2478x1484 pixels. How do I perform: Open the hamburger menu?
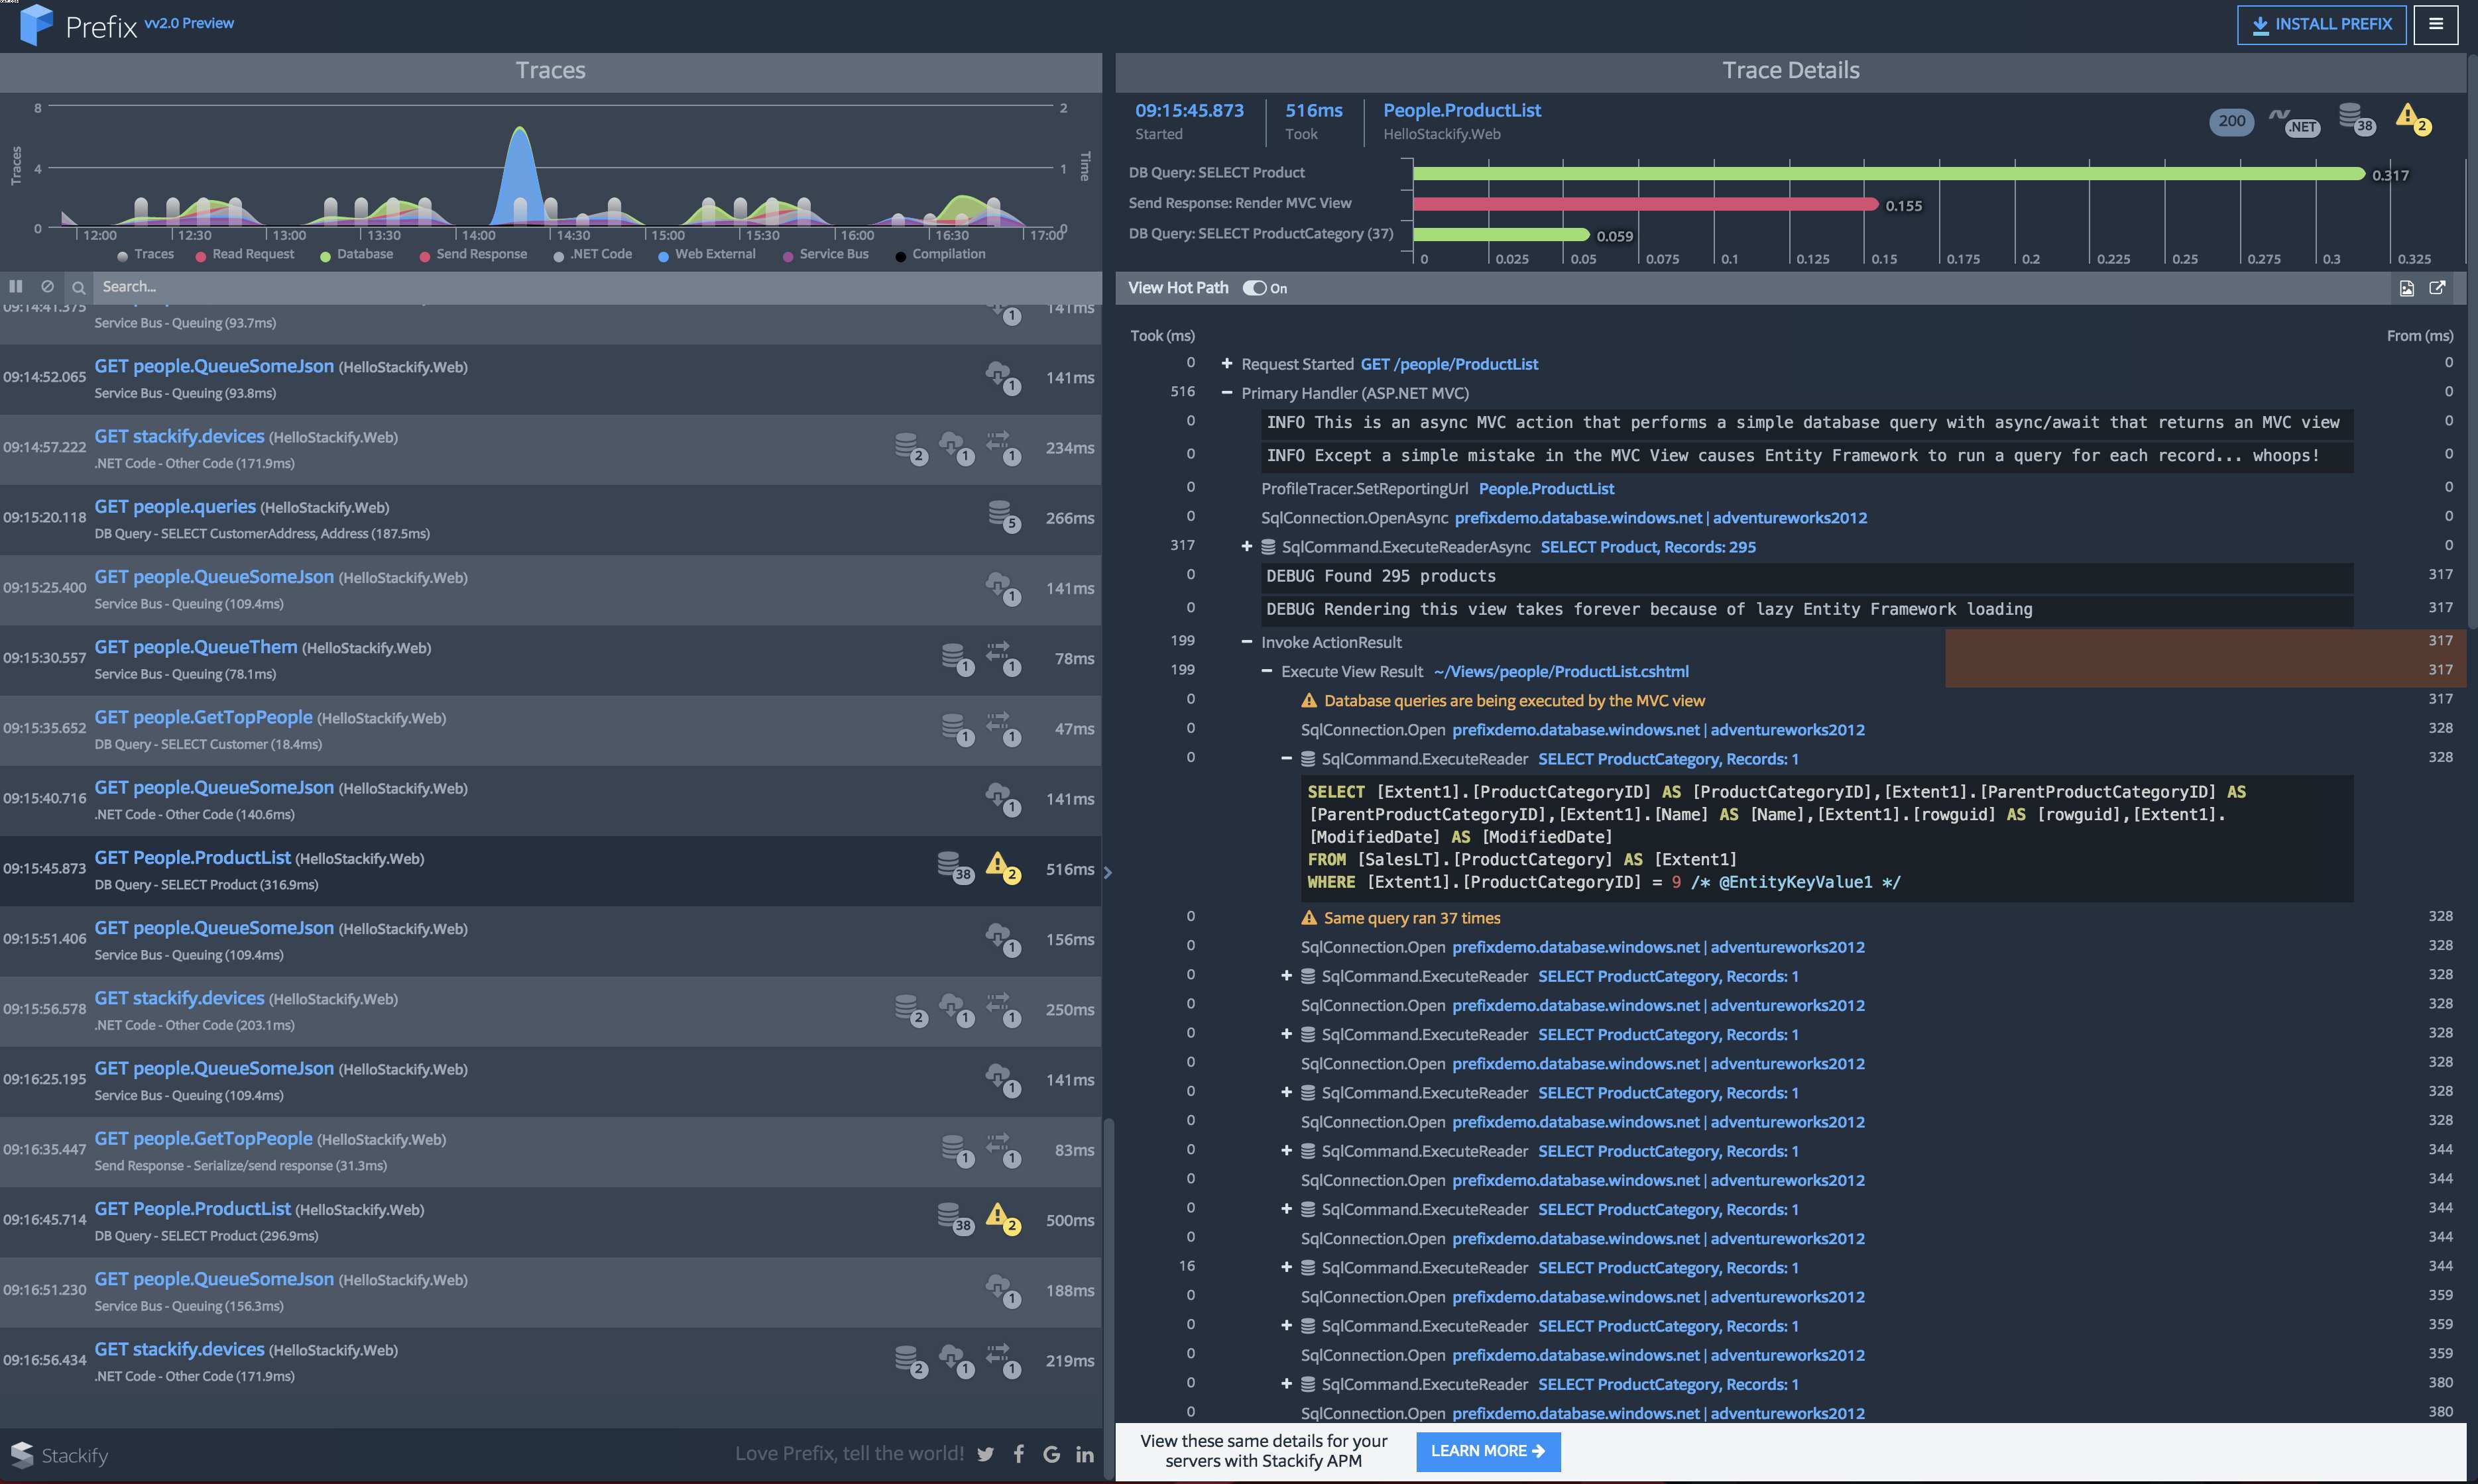[x=2435, y=24]
